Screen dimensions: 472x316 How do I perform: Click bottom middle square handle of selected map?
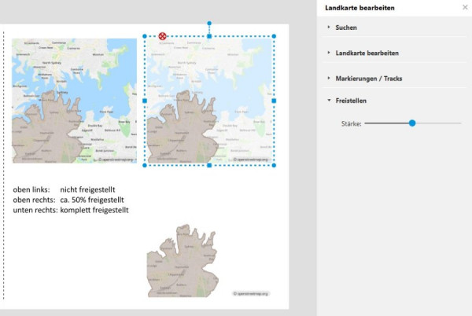click(209, 165)
